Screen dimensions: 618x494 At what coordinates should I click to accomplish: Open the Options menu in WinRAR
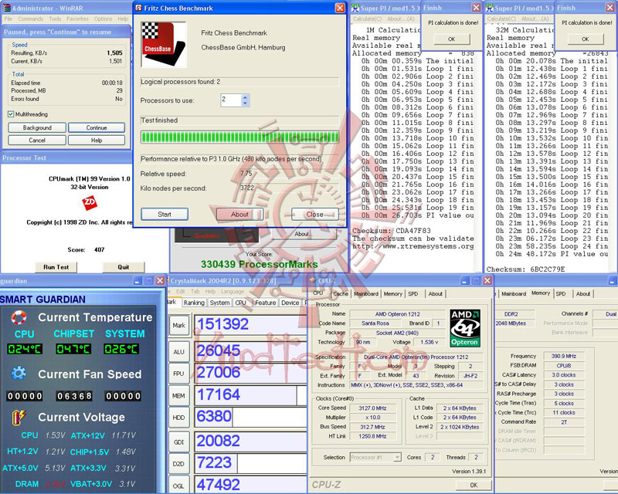(103, 19)
